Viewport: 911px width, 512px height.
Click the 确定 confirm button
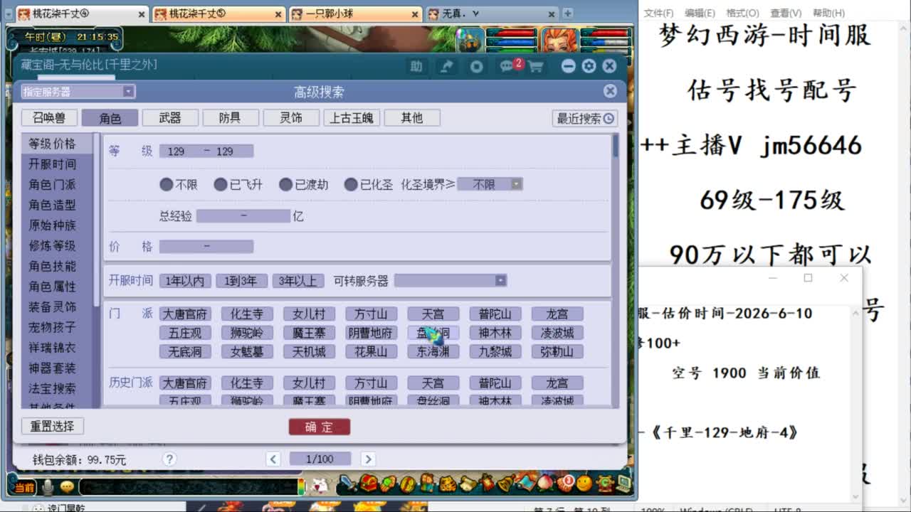pyautogui.click(x=320, y=427)
